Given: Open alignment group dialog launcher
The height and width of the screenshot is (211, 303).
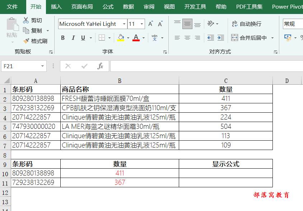Looking at the screenshot, I should pyautogui.click(x=276, y=52).
